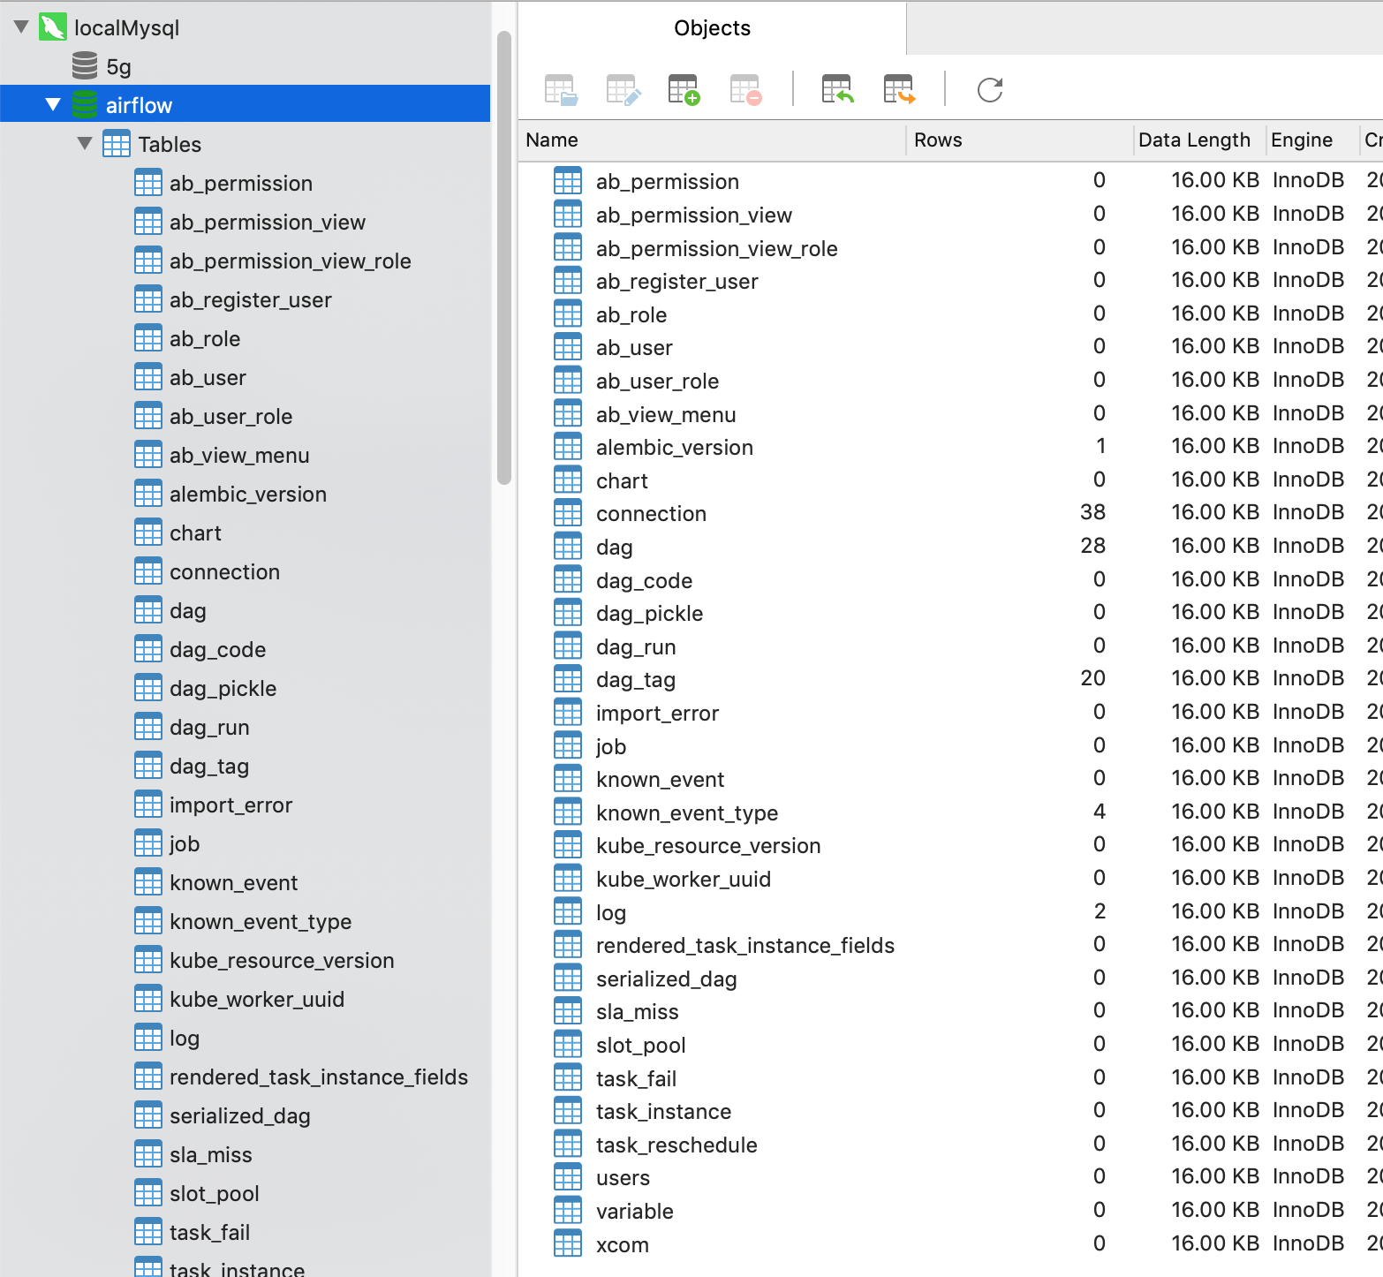Viewport: 1383px width, 1277px height.
Task: Select the dag row in Objects list
Action: (950, 547)
